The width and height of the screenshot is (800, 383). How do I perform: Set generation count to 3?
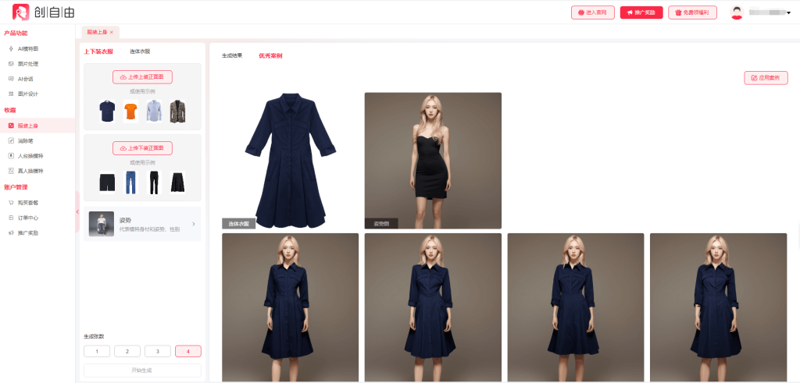tap(158, 351)
